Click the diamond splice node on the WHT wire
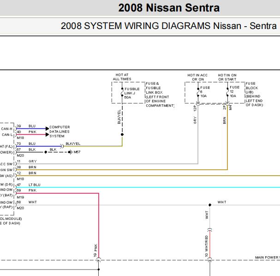The width and height of the screenshot is (280, 276). pyautogui.click(x=210, y=205)
